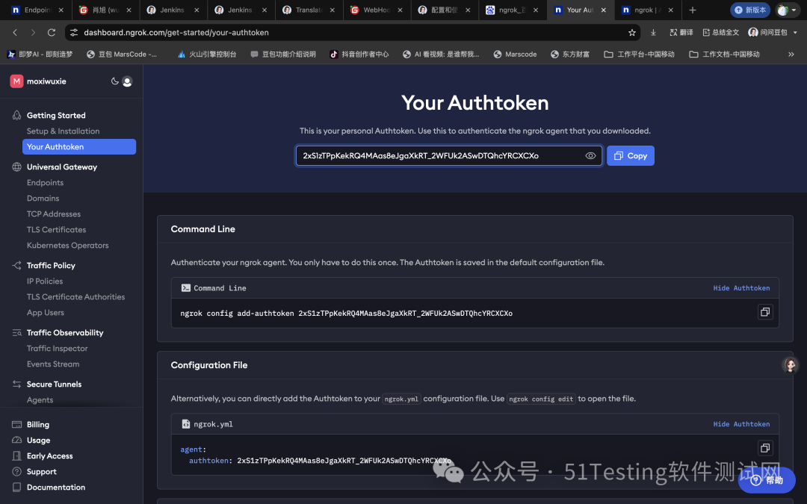Open TLS Certificates page

[57, 229]
